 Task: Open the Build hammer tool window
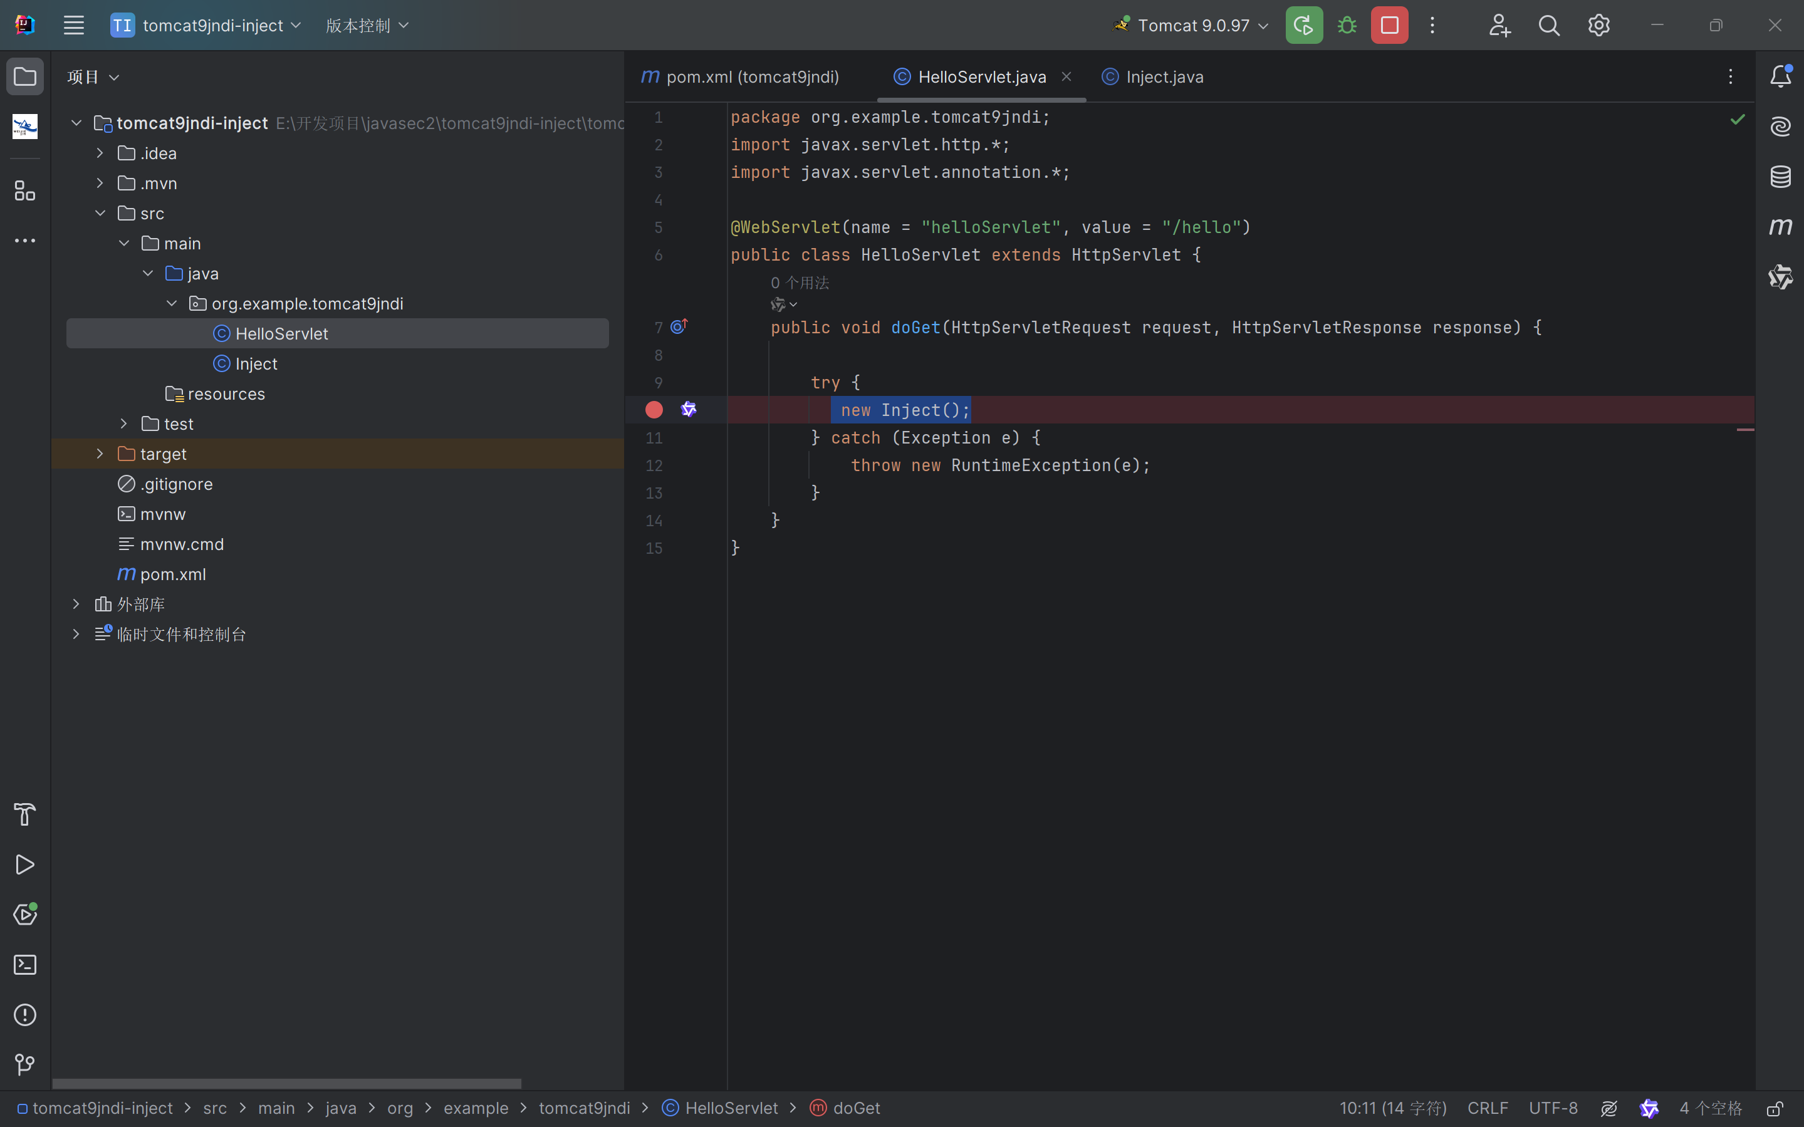click(x=24, y=814)
